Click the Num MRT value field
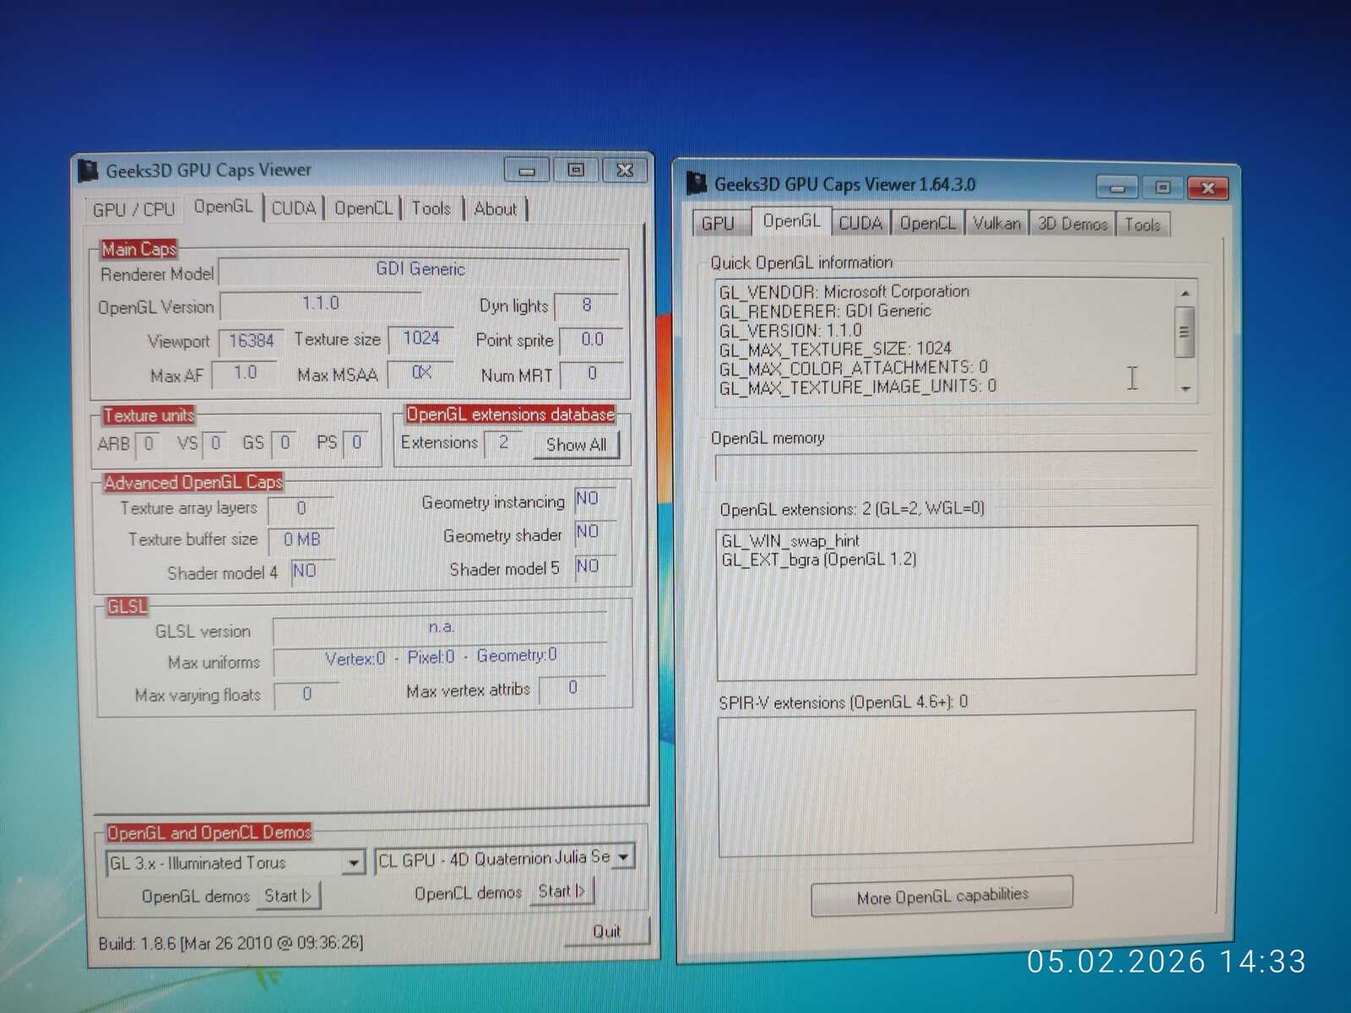The width and height of the screenshot is (1351, 1013). [x=592, y=374]
